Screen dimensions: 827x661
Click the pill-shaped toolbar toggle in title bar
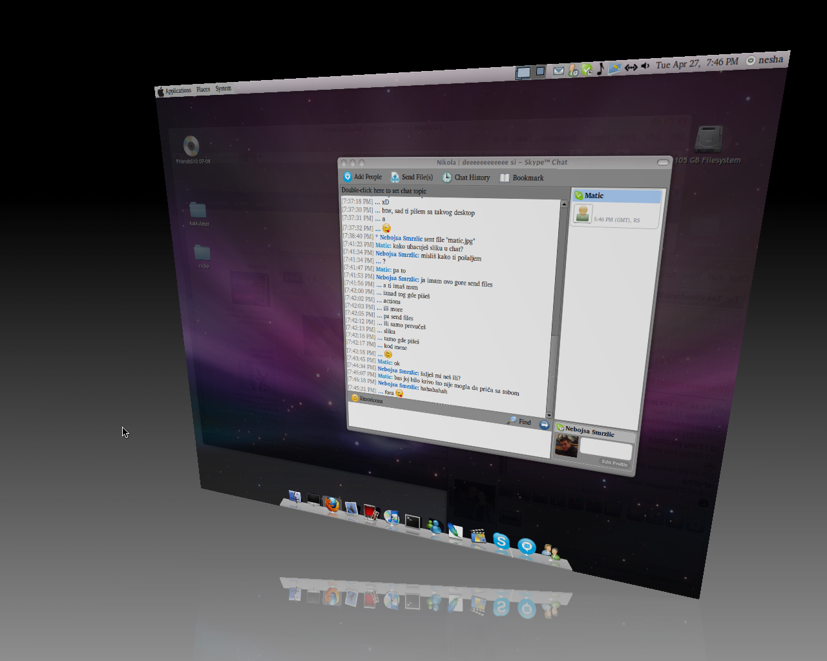pyautogui.click(x=663, y=162)
